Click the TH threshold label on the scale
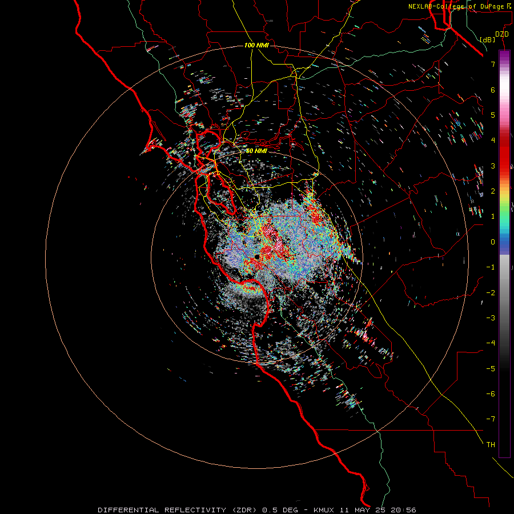Viewport: 514px width, 514px height. point(491,445)
